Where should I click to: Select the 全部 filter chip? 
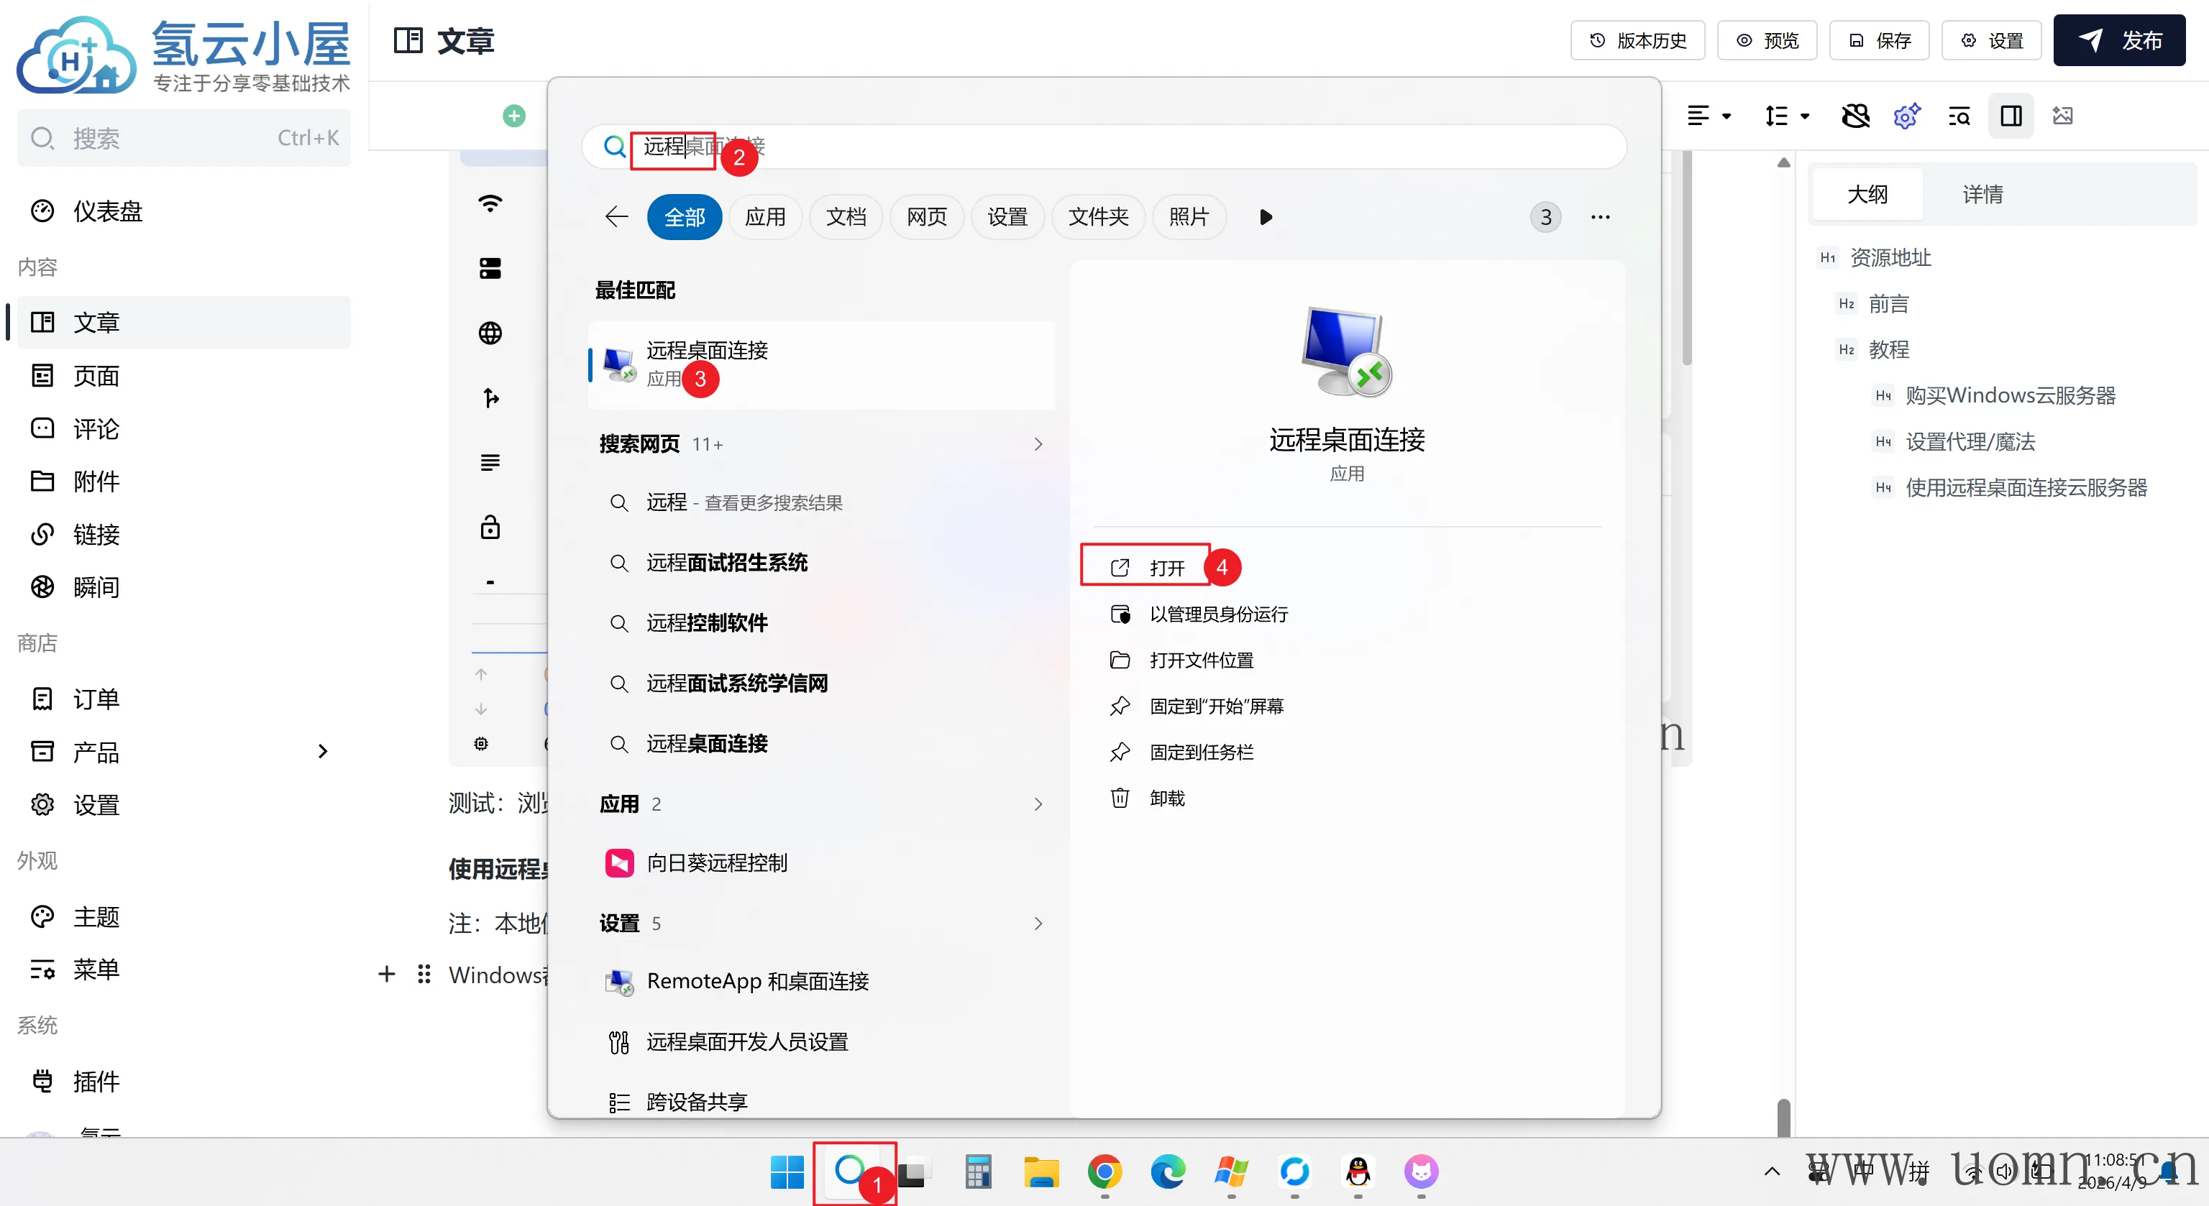tap(685, 217)
